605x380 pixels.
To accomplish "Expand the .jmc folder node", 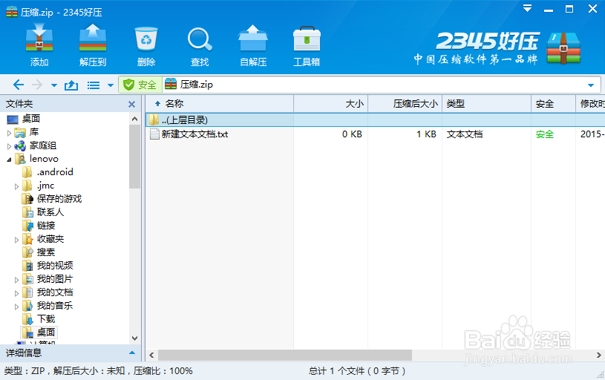I will pos(16,186).
